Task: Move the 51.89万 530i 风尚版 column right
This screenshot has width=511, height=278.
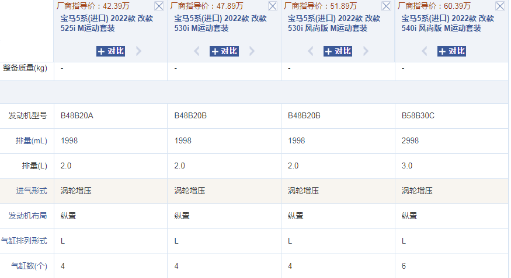Action: point(366,51)
